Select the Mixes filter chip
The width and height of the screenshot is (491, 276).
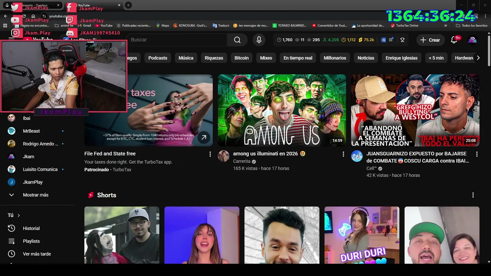point(266,58)
